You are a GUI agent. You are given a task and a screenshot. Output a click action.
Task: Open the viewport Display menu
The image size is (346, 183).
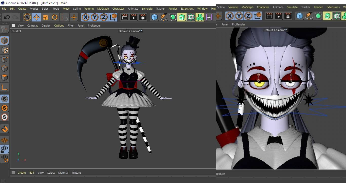(x=46, y=26)
